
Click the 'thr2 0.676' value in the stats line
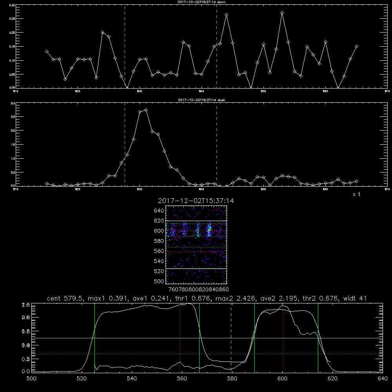(x=321, y=298)
